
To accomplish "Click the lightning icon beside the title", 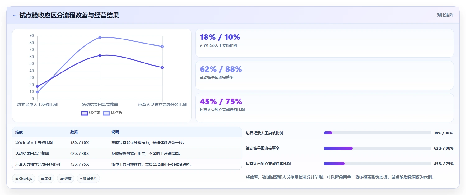I will click(x=15, y=16).
